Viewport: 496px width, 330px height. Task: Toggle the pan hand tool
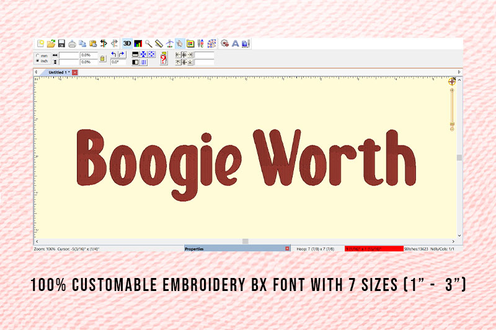(180, 43)
